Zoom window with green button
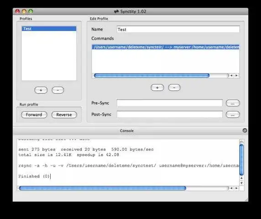Screen dimensions: 261x219 coord(31,11)
